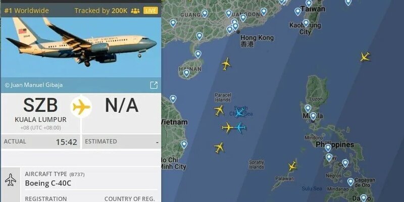Viewport: 404px width, 202px height.
Task: Click the airport pin at Kaohsiung City
Action: 306,23
